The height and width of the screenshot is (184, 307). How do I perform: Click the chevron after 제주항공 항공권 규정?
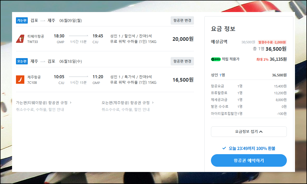[153, 103]
